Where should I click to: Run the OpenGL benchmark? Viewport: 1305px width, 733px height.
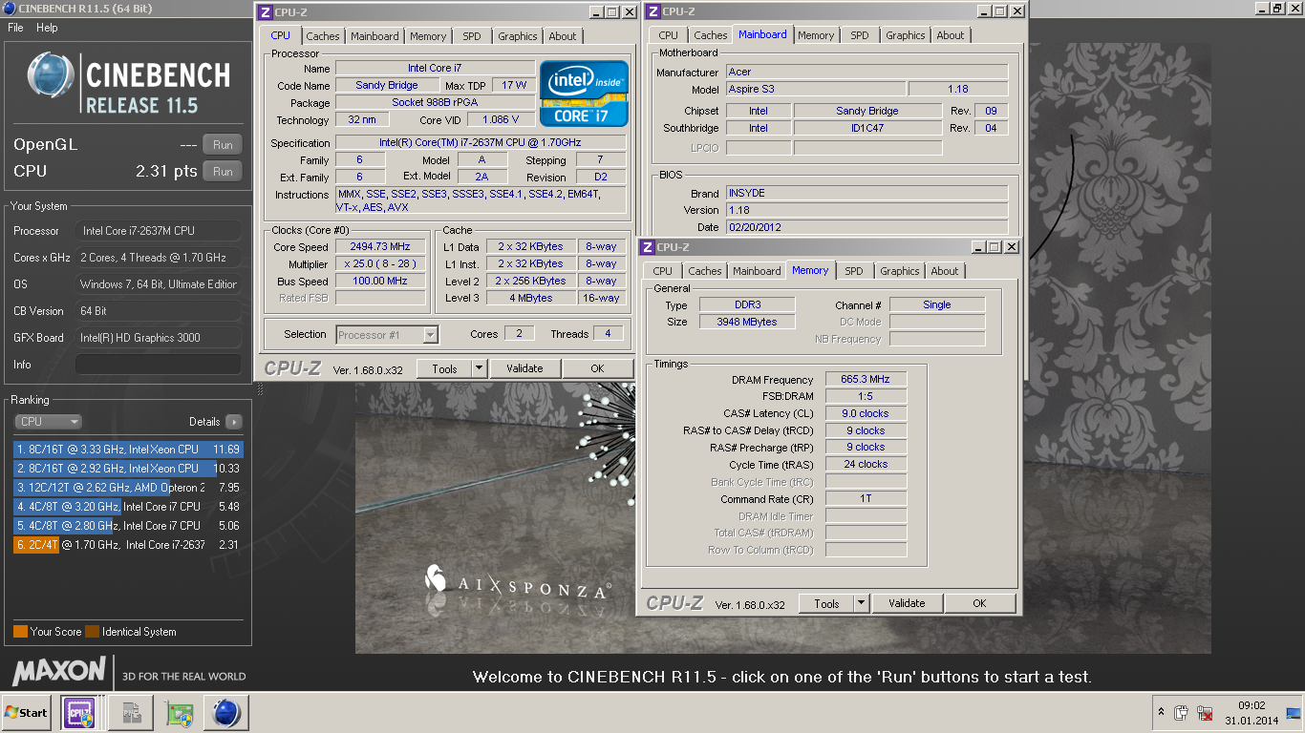click(x=223, y=145)
